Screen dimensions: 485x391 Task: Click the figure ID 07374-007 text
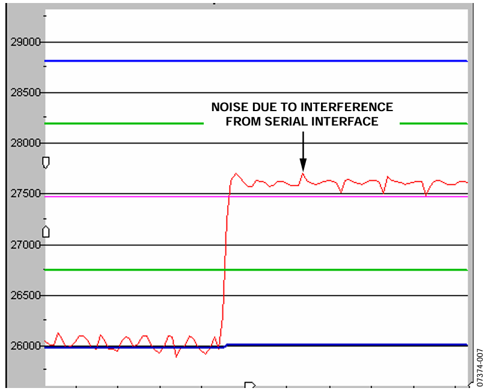pyautogui.click(x=479, y=368)
